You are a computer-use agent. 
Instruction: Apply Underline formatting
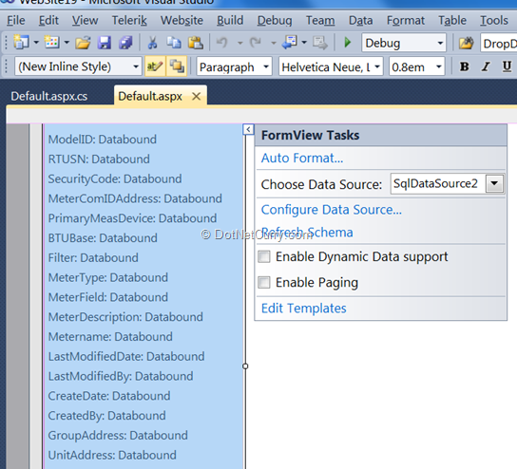[x=507, y=66]
